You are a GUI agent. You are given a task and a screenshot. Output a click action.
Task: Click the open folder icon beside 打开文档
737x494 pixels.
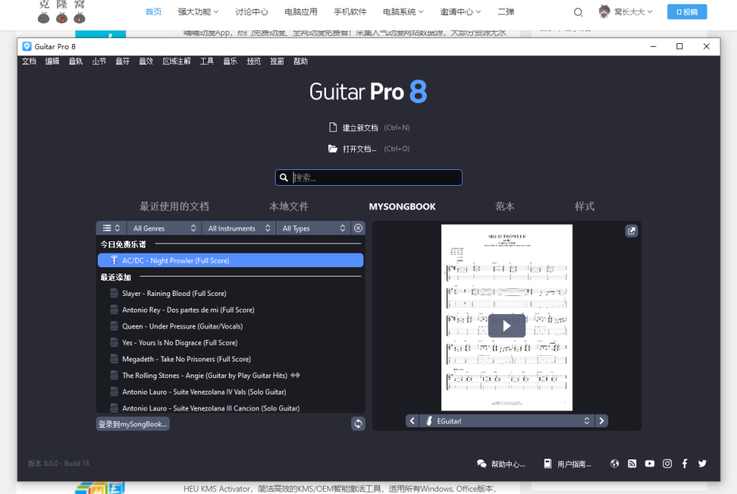333,148
